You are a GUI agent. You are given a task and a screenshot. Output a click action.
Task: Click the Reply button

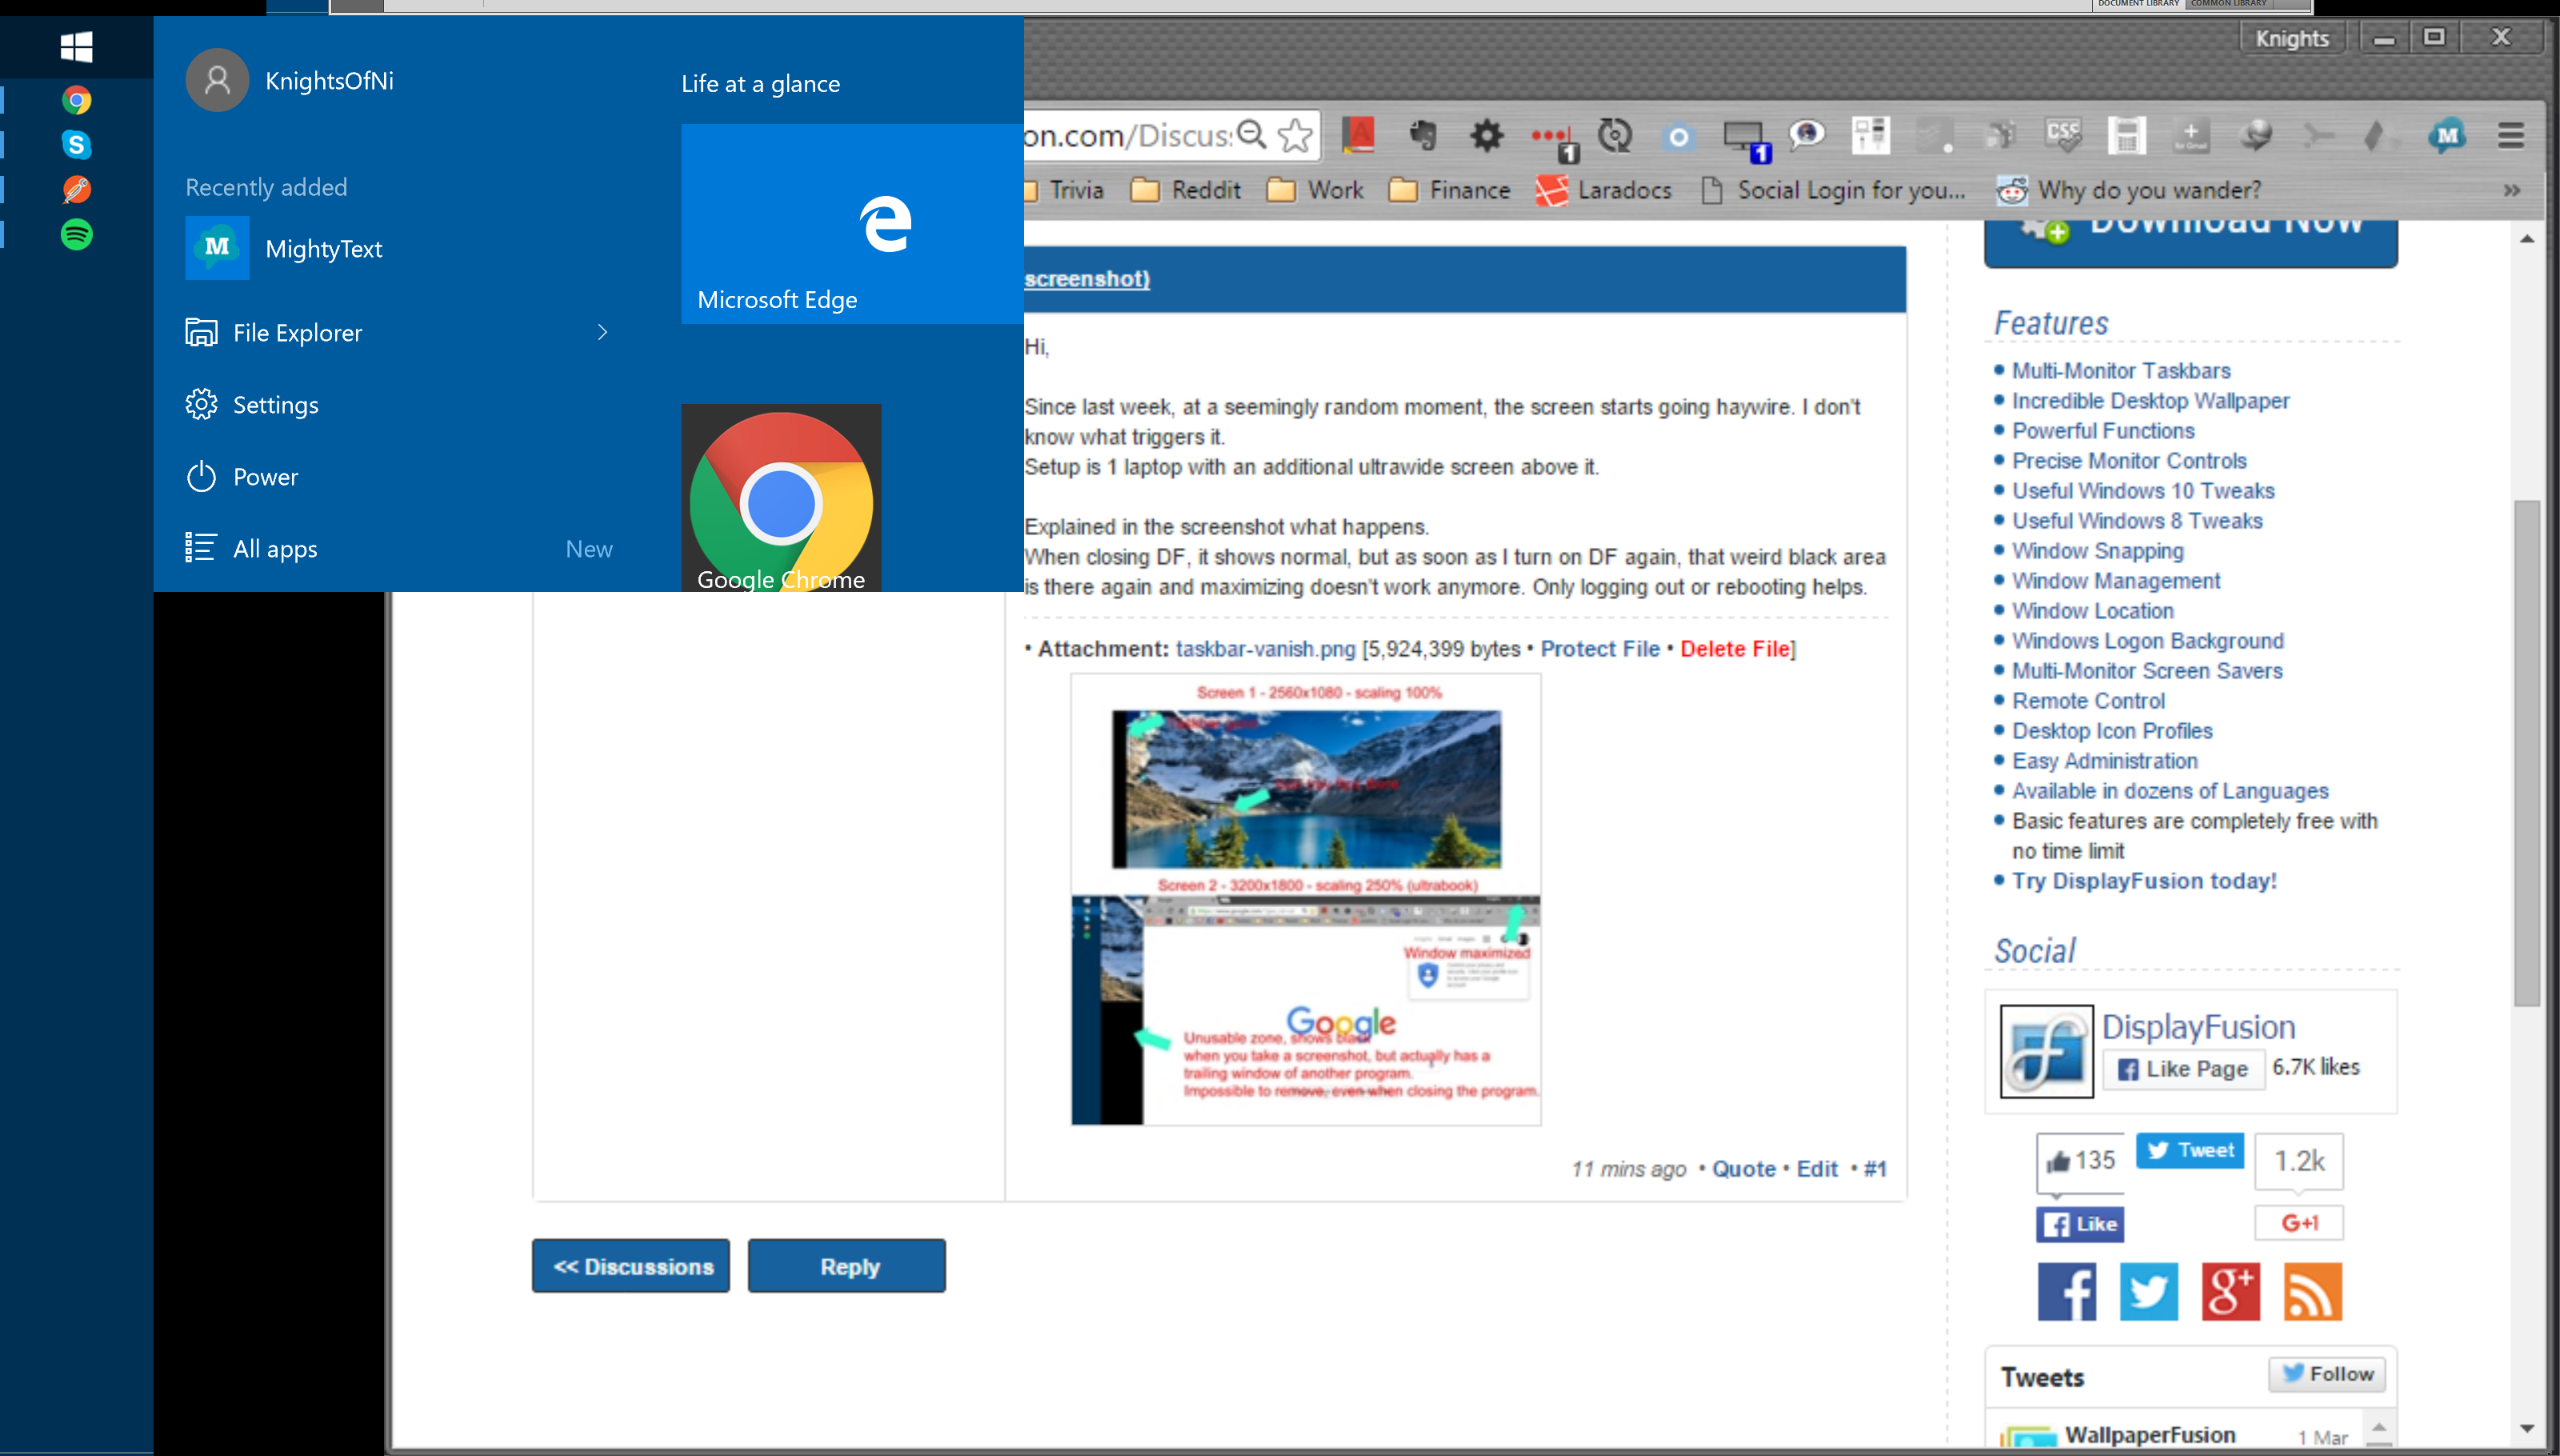point(847,1266)
